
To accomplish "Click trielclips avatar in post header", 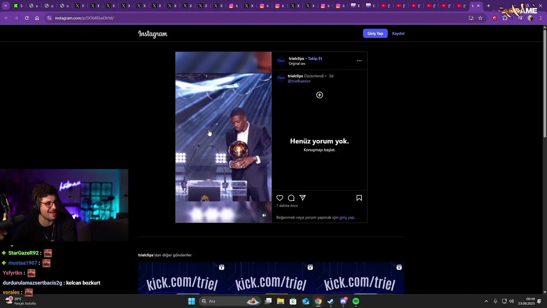I will (x=281, y=61).
